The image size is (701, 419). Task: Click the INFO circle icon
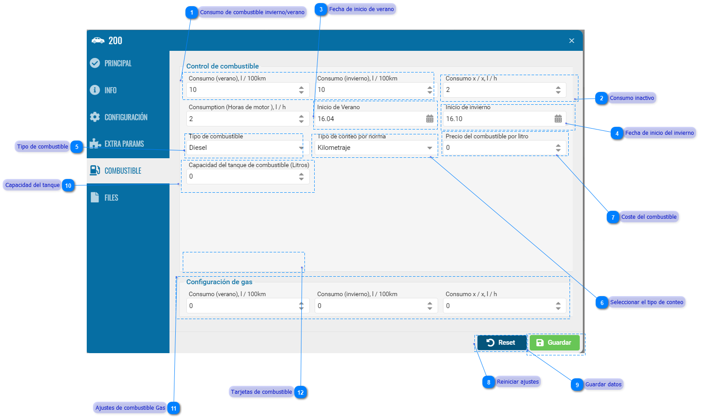95,90
